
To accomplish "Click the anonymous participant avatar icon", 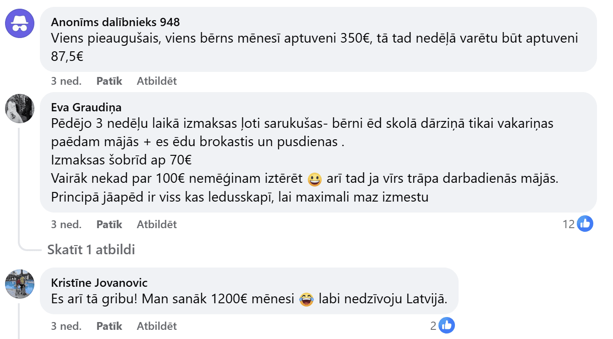I will click(20, 23).
